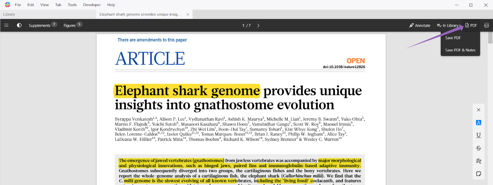The image size is (493, 185).
Task: Choose Save PDF from dropdown
Action: pyautogui.click(x=453, y=38)
